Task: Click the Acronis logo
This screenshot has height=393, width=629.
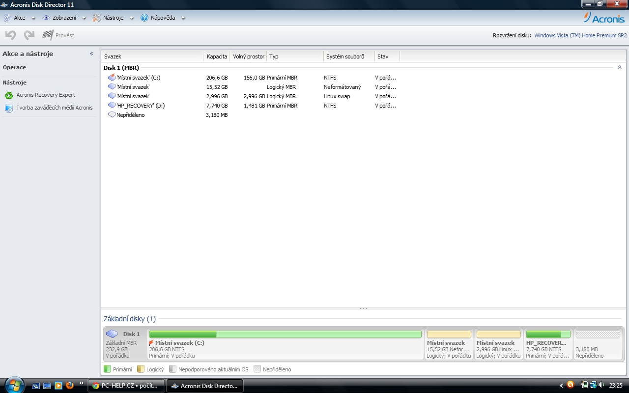Action: tap(604, 18)
